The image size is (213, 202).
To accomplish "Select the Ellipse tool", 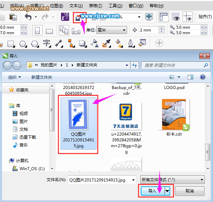I will click(23, 44).
